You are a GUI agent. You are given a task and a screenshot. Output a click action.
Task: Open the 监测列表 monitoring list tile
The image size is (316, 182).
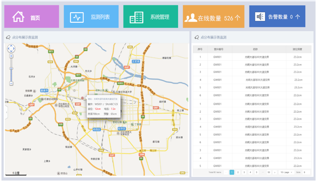[91, 17]
